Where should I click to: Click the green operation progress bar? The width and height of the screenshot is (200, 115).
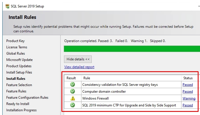click(132, 49)
